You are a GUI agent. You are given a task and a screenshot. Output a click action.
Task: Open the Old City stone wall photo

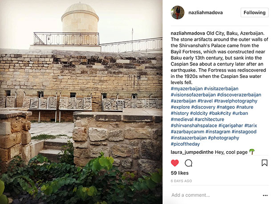(81, 102)
